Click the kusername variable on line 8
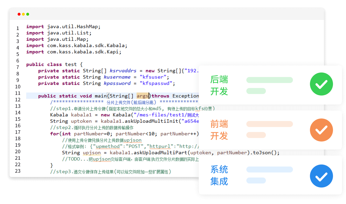This screenshot has width=346, height=204. coord(117,77)
